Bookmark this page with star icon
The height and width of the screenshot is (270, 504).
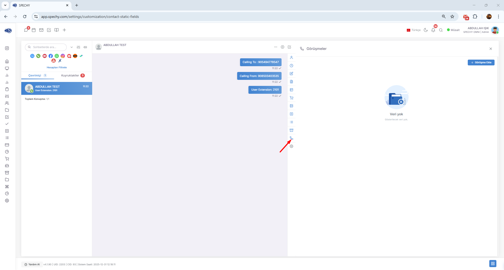(452, 17)
